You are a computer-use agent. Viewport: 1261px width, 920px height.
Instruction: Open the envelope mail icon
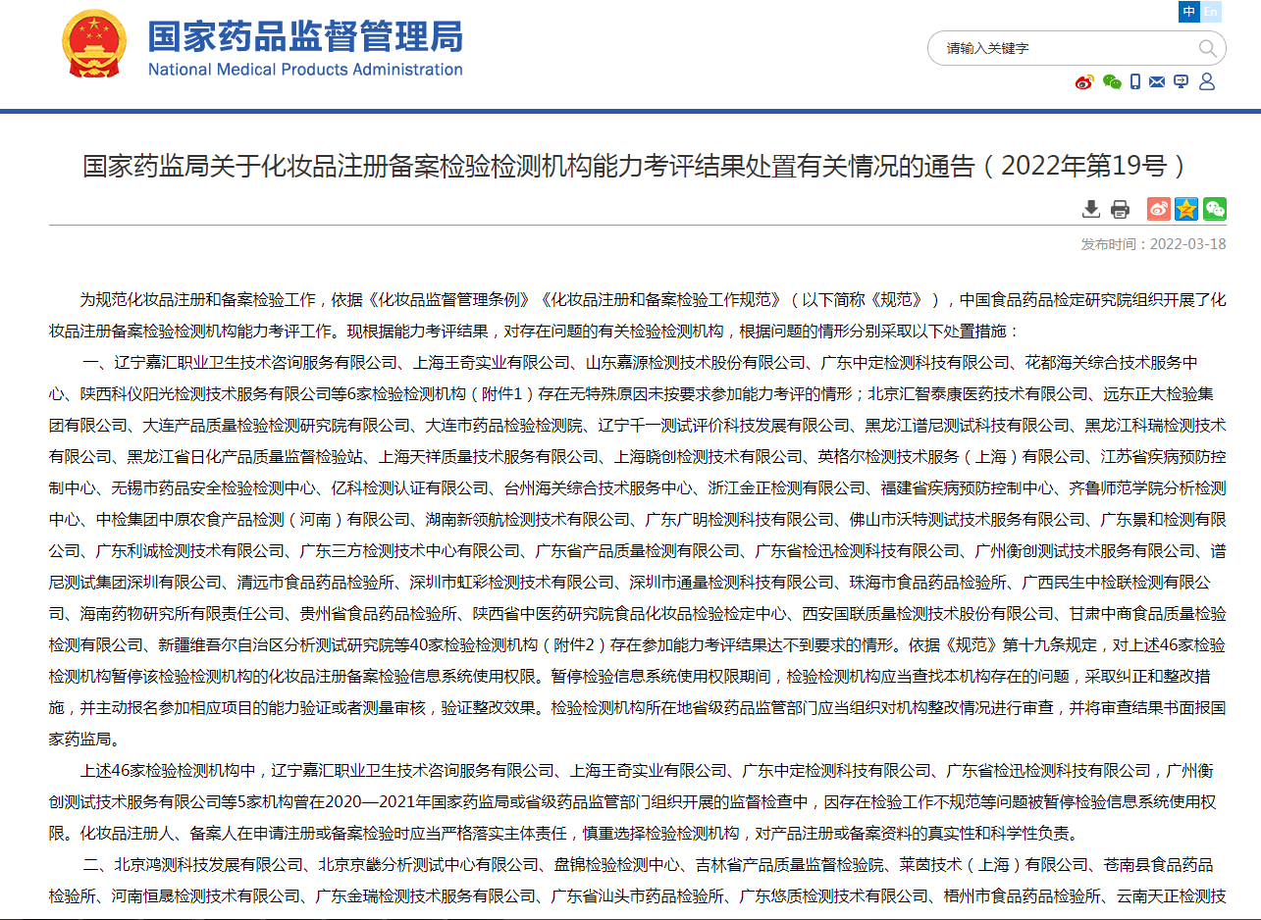[x=1157, y=81]
